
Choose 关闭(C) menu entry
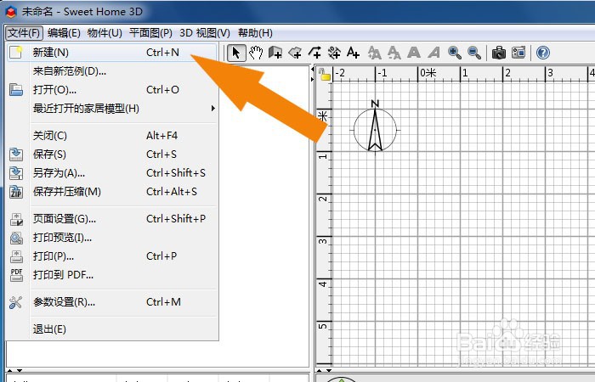click(112, 136)
